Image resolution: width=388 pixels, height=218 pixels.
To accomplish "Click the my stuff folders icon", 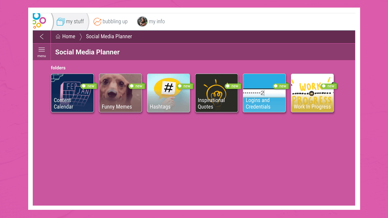I will [x=61, y=21].
